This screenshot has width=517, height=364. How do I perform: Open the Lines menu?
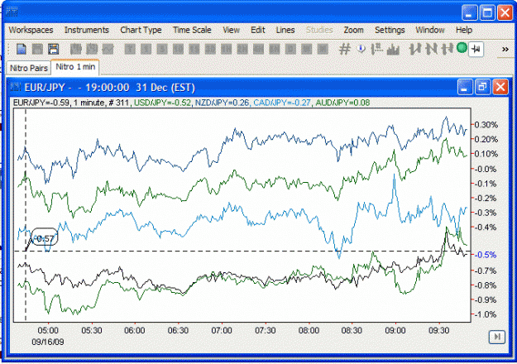coord(285,30)
